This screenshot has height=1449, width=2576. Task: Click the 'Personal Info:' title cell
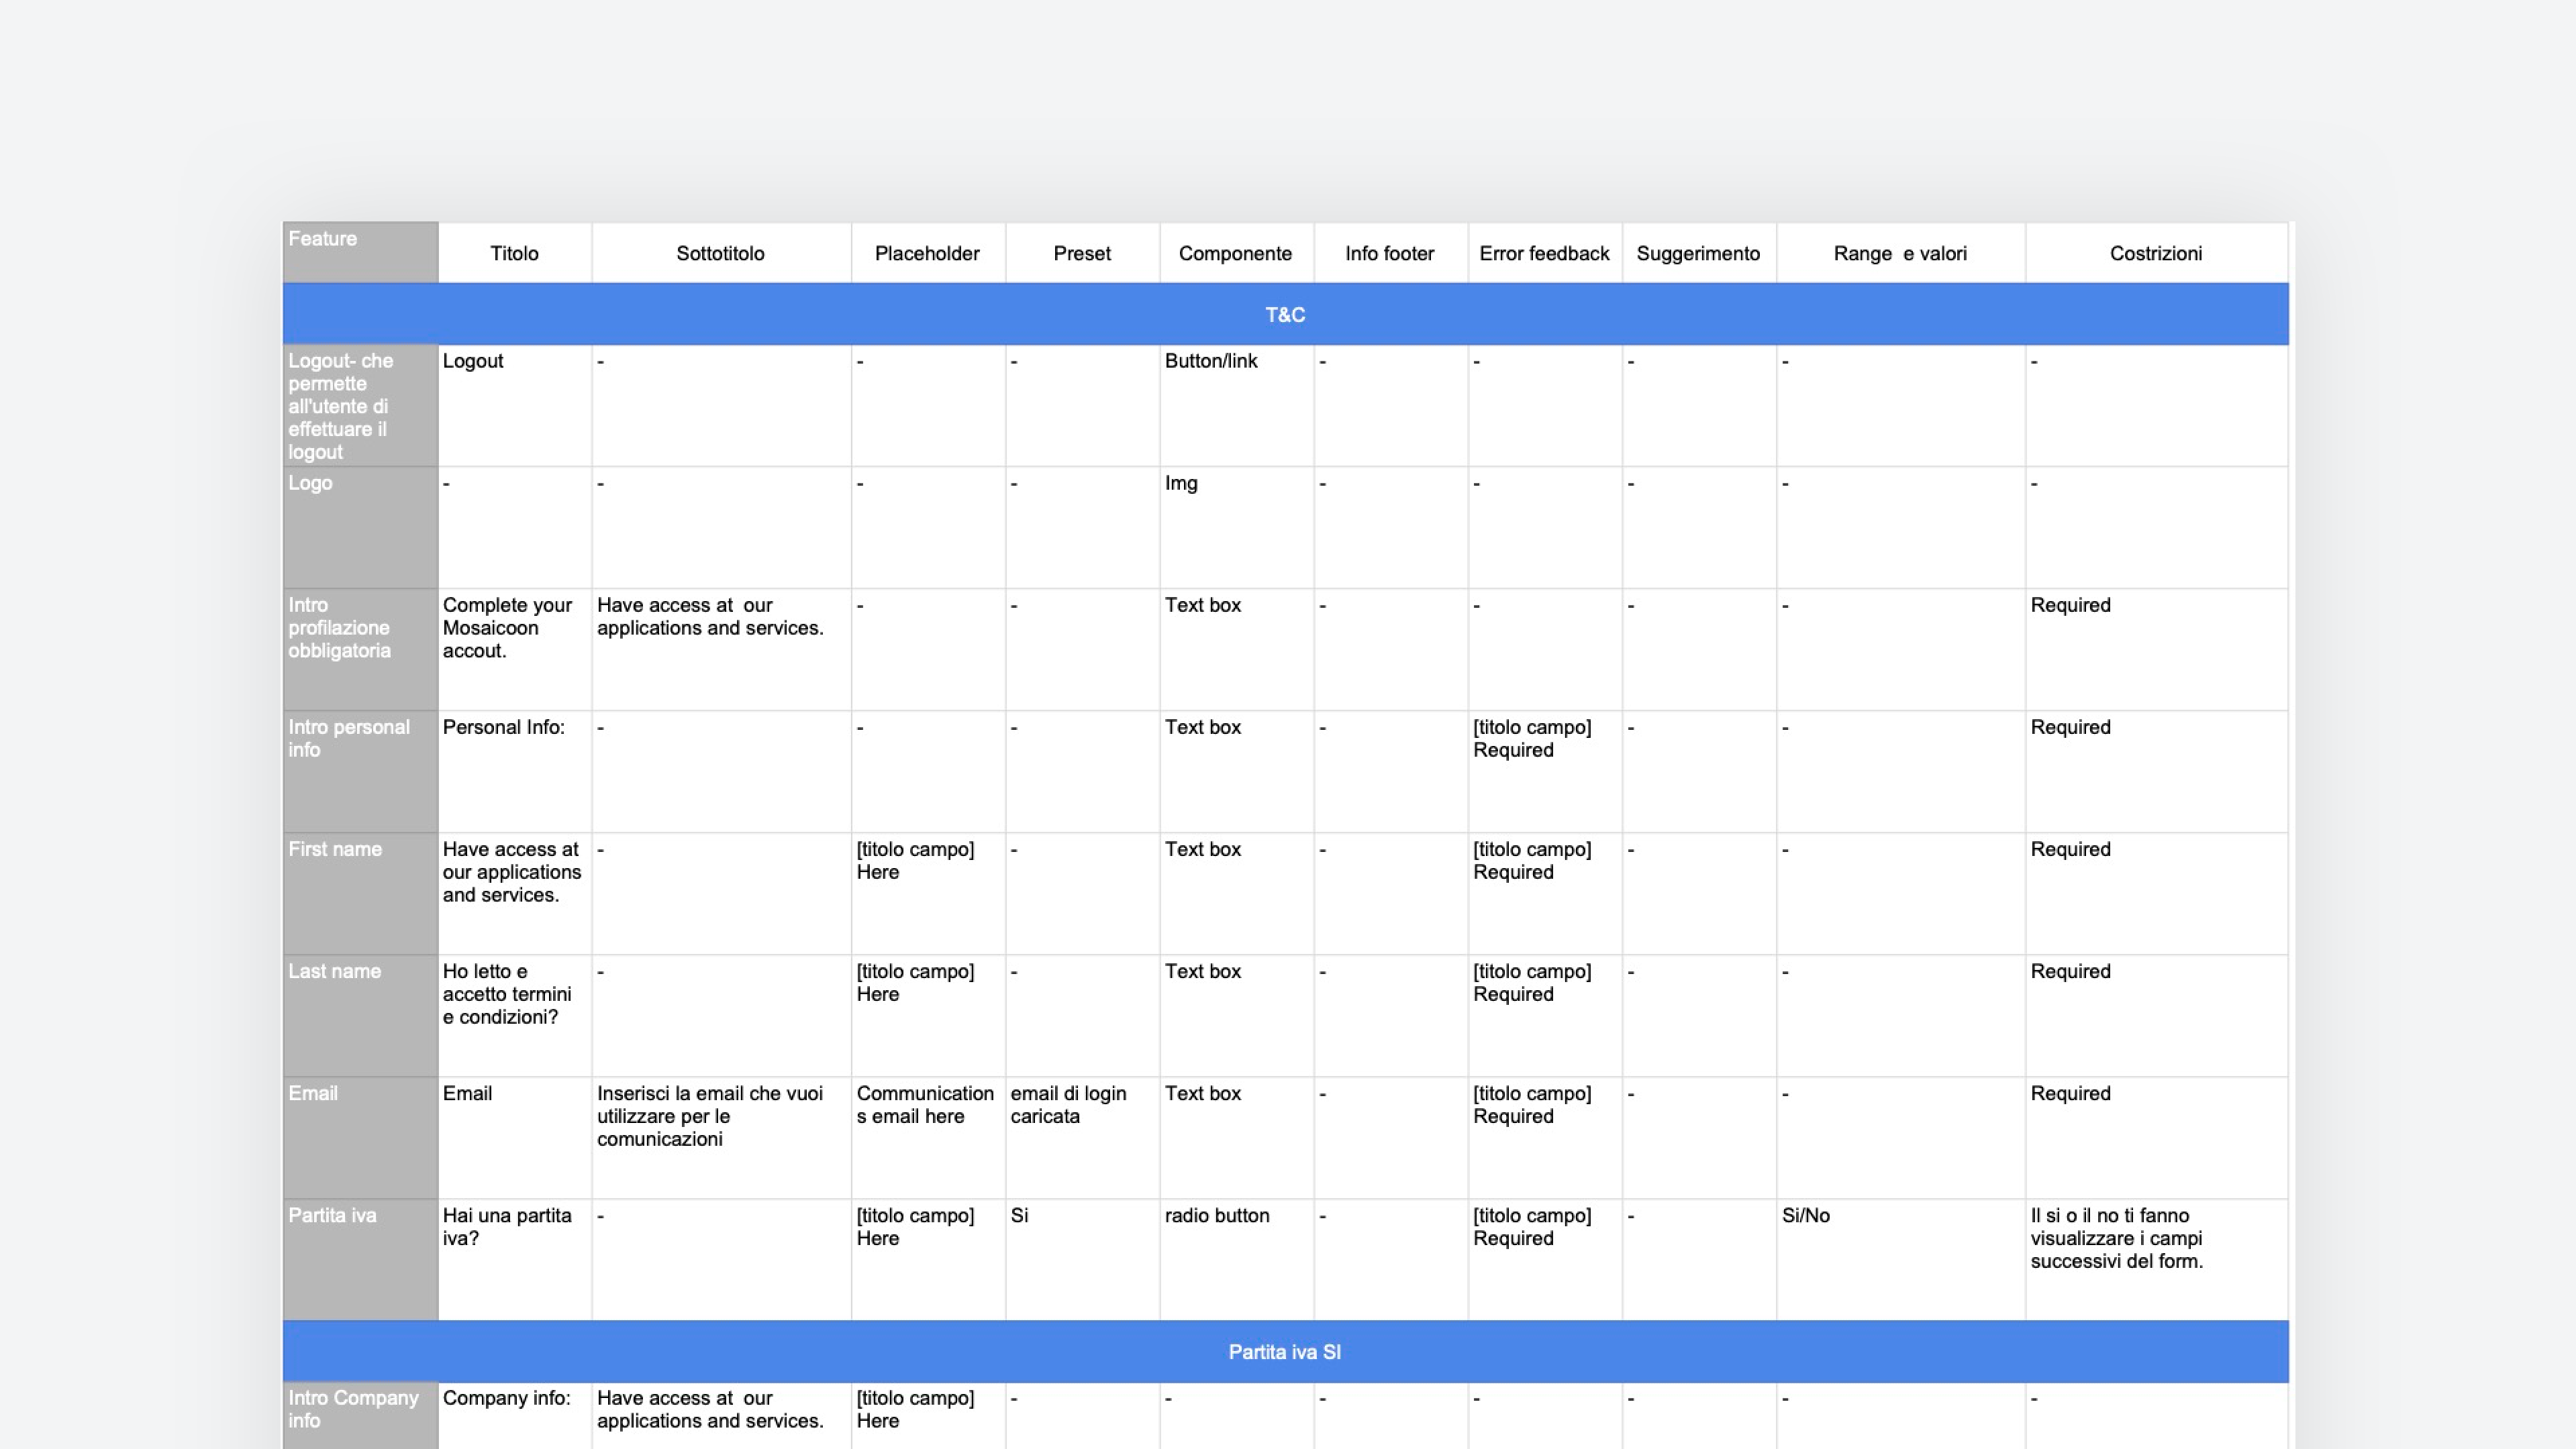[514, 771]
